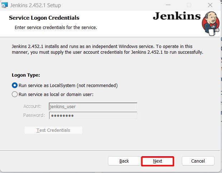Click 'Enter service credentials for the service.' text

56,28
